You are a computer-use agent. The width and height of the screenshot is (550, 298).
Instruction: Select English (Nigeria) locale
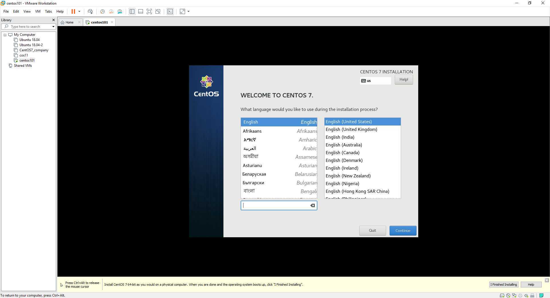[x=362, y=184]
